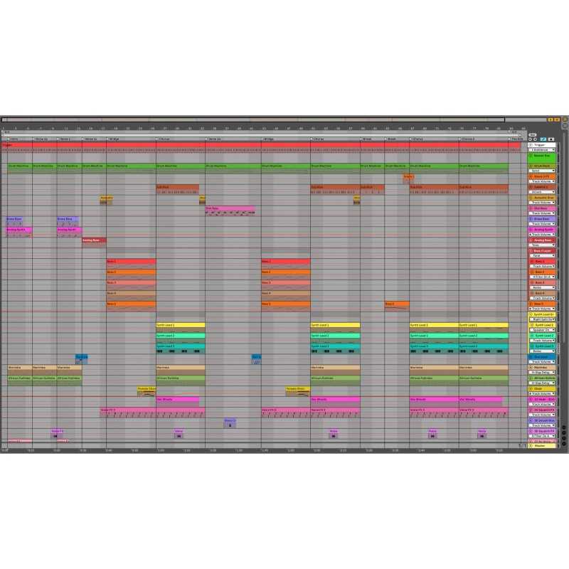The height and width of the screenshot is (569, 569).
Task: Select first Drum Machine clip
Action: (x=19, y=166)
